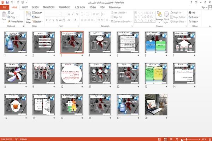The width and height of the screenshot is (212, 141).
Task: Click Copy in the Clipboard group
Action: 12,17
